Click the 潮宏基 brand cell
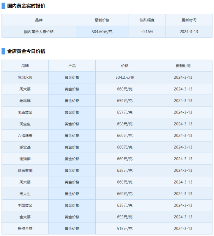This screenshot has width=214, height=236. pyautogui.click(x=25, y=147)
